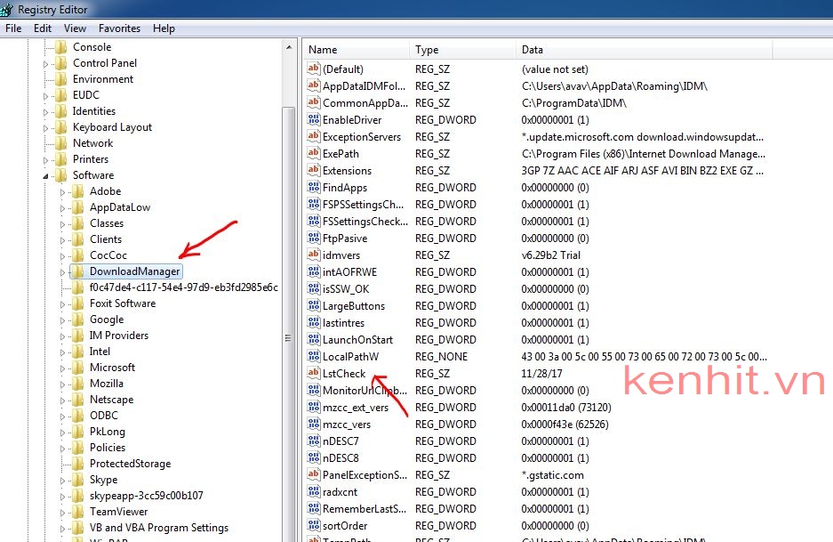Screen dimensions: 833x542
Task: Expand the Adobe key arrow
Action: pos(63,191)
